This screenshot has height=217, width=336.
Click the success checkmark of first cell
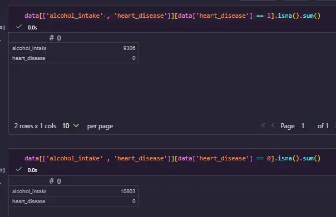(x=19, y=27)
